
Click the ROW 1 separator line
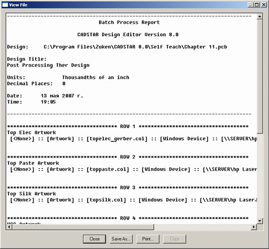[x=128, y=126]
